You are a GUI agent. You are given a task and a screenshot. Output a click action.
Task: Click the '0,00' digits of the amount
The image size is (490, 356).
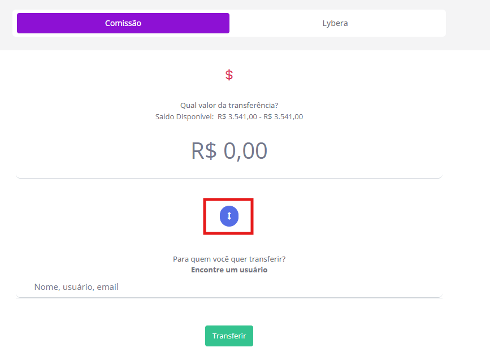click(245, 151)
